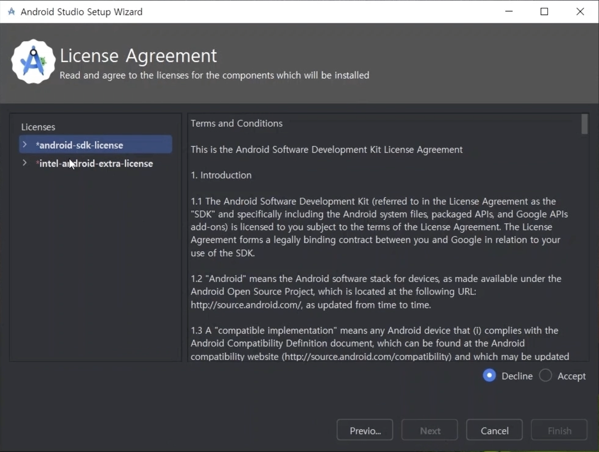Viewport: 599px width, 452px height.
Task: Click the grayed-out Finish button
Action: [559, 430]
